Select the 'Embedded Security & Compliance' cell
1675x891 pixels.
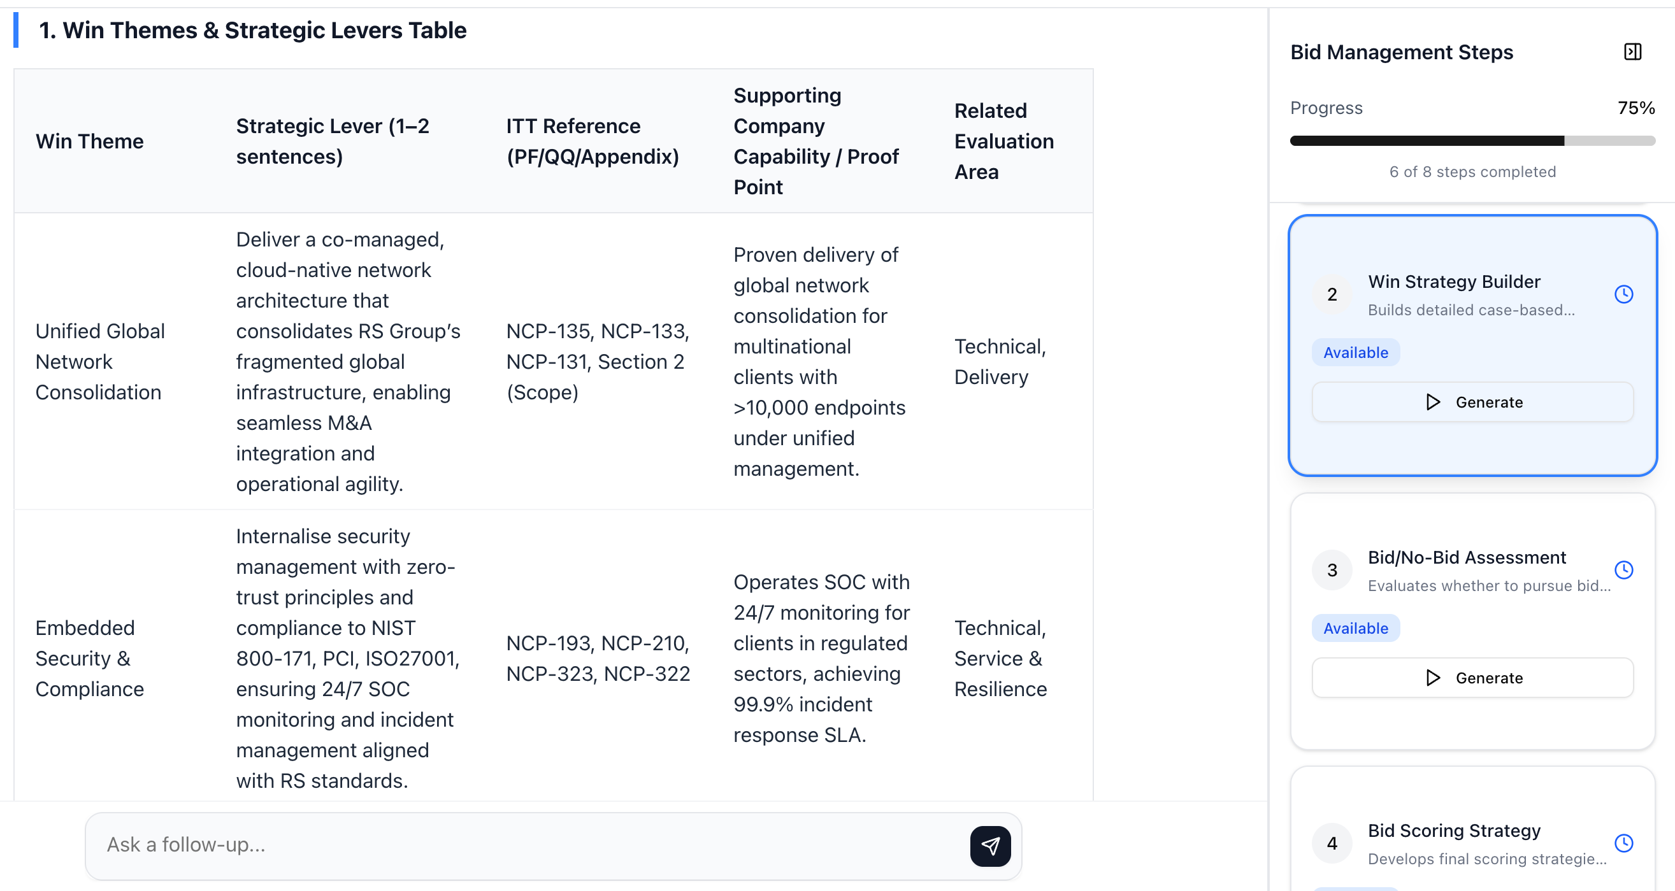point(90,659)
